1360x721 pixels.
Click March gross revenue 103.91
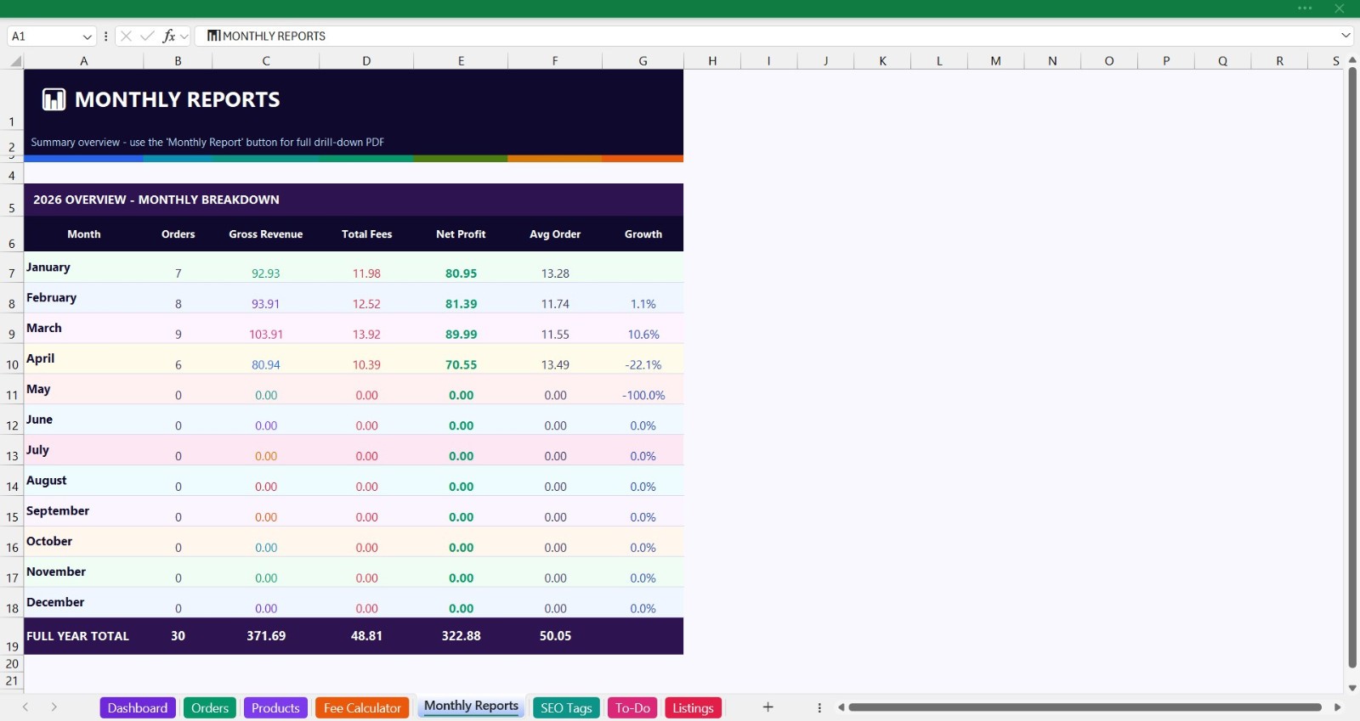click(x=266, y=328)
